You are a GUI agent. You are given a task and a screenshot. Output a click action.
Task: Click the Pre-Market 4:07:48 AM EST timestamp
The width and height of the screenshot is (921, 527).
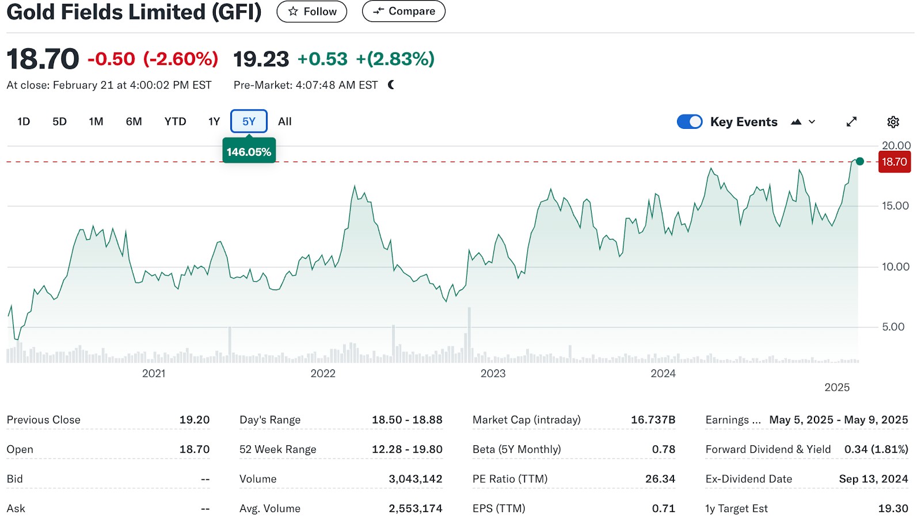[306, 85]
